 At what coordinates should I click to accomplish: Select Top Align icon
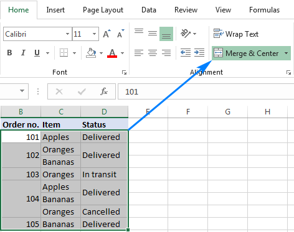coord(139,31)
